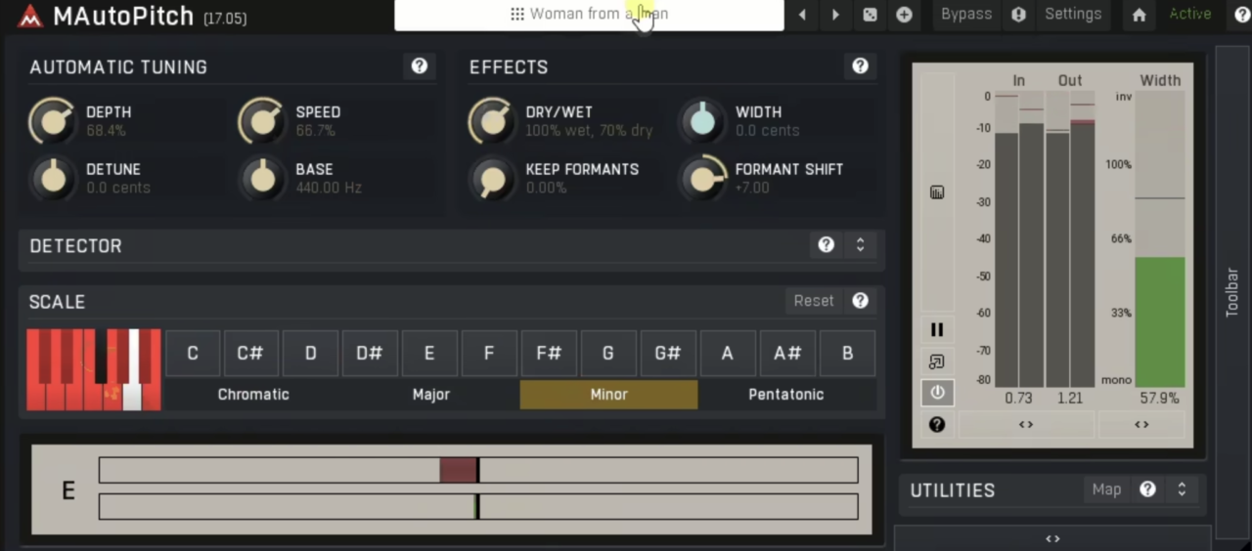Open the Toolbar side panel

pos(1232,291)
